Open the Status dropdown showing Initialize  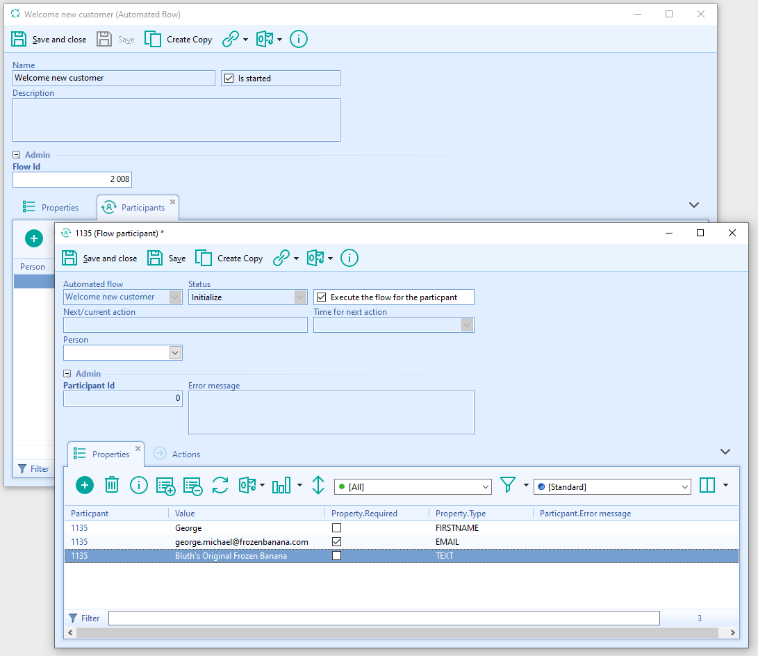tap(299, 297)
